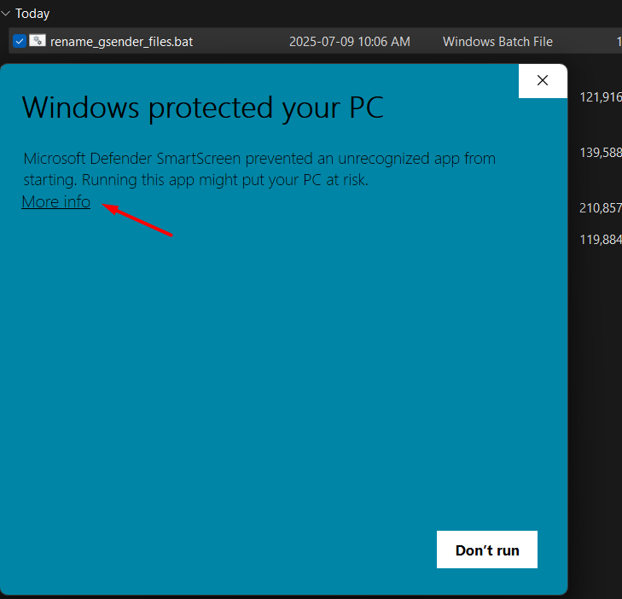Collapse the Today group chevron
Viewport: 622px width, 599px height.
click(x=6, y=14)
